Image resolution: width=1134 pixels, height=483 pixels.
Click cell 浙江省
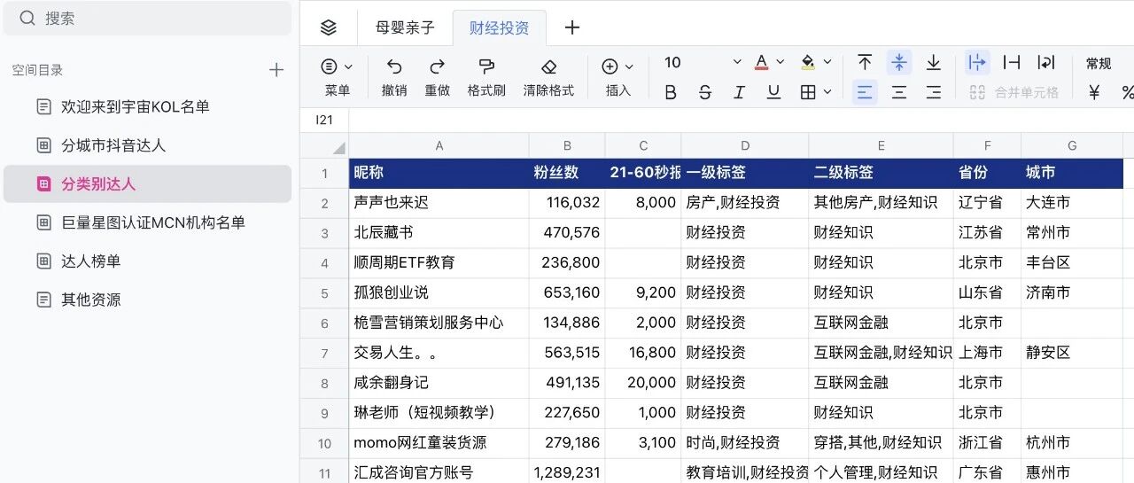click(x=987, y=442)
